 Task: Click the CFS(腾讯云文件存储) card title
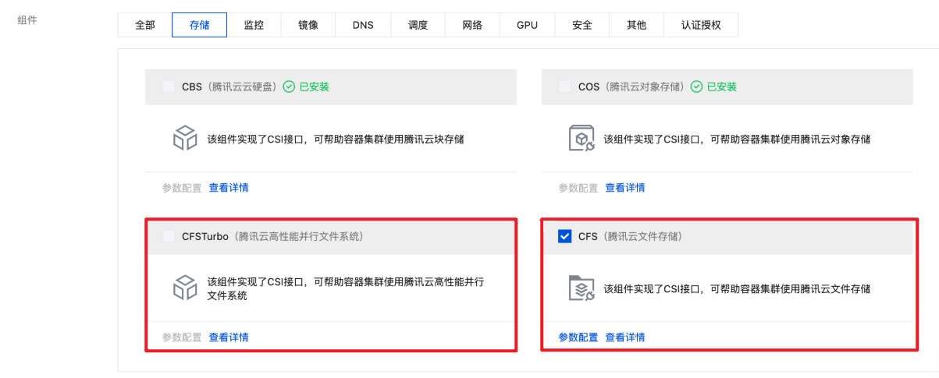coord(631,236)
